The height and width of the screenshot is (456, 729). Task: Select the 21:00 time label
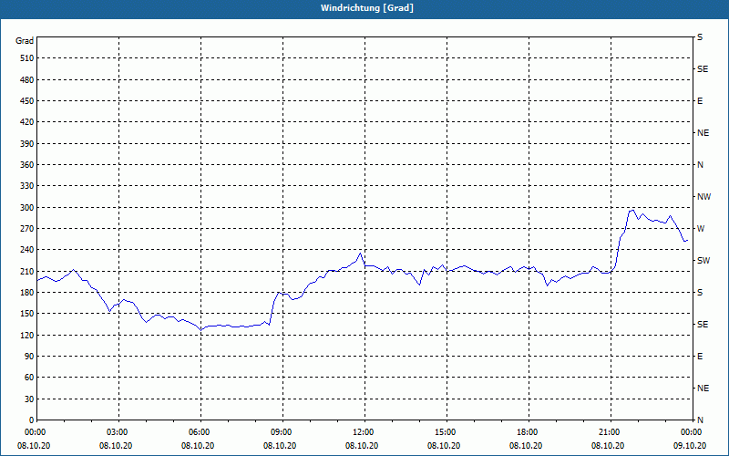coord(611,432)
